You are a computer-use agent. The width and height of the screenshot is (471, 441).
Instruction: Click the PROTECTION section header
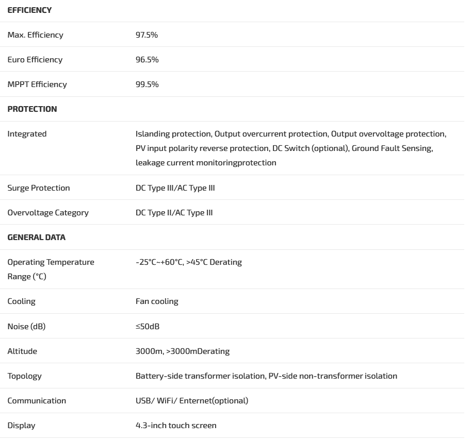pos(32,109)
